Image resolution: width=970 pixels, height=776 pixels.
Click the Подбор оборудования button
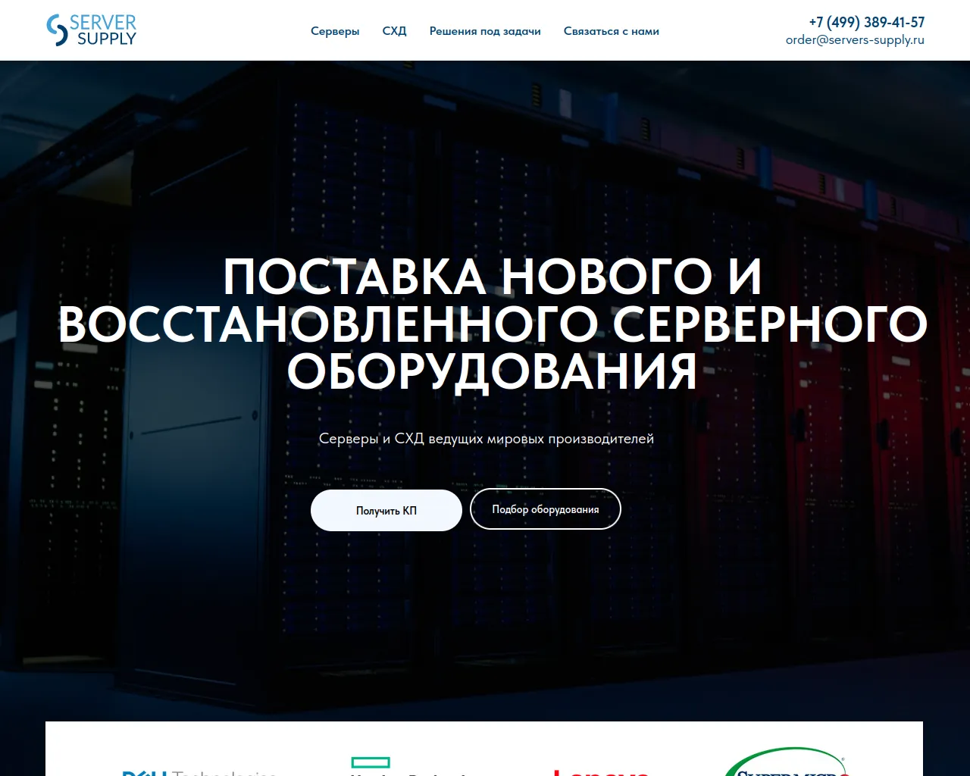click(x=545, y=508)
